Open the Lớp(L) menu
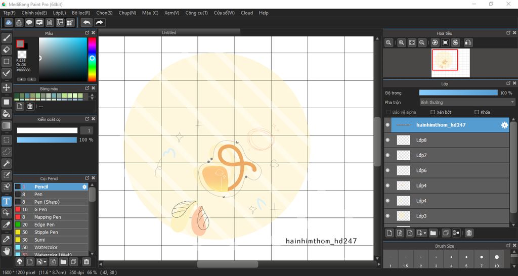Screen dimensions: 518x276 60,13
